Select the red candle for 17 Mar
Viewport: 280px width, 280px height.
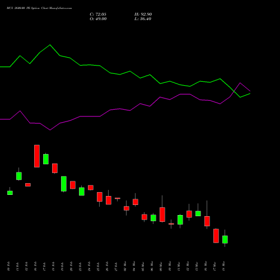click(216, 236)
